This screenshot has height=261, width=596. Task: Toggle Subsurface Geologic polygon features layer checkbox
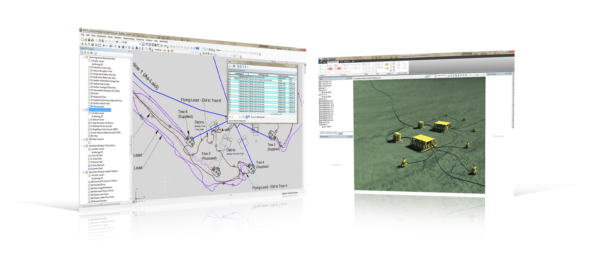coord(87,172)
